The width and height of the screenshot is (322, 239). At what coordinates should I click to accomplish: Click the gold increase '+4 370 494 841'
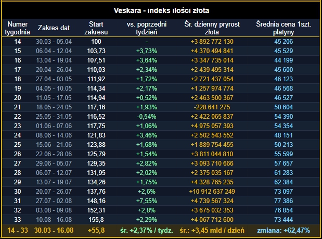click(x=212, y=51)
